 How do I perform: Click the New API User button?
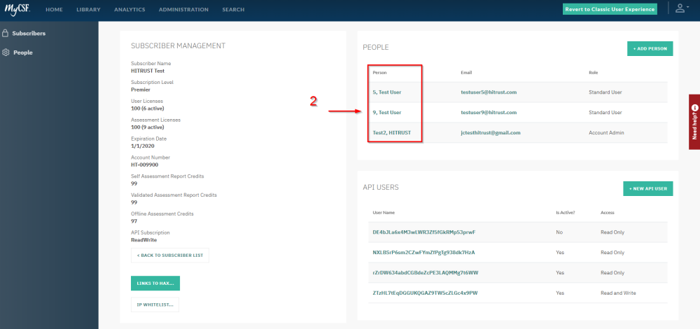647,188
